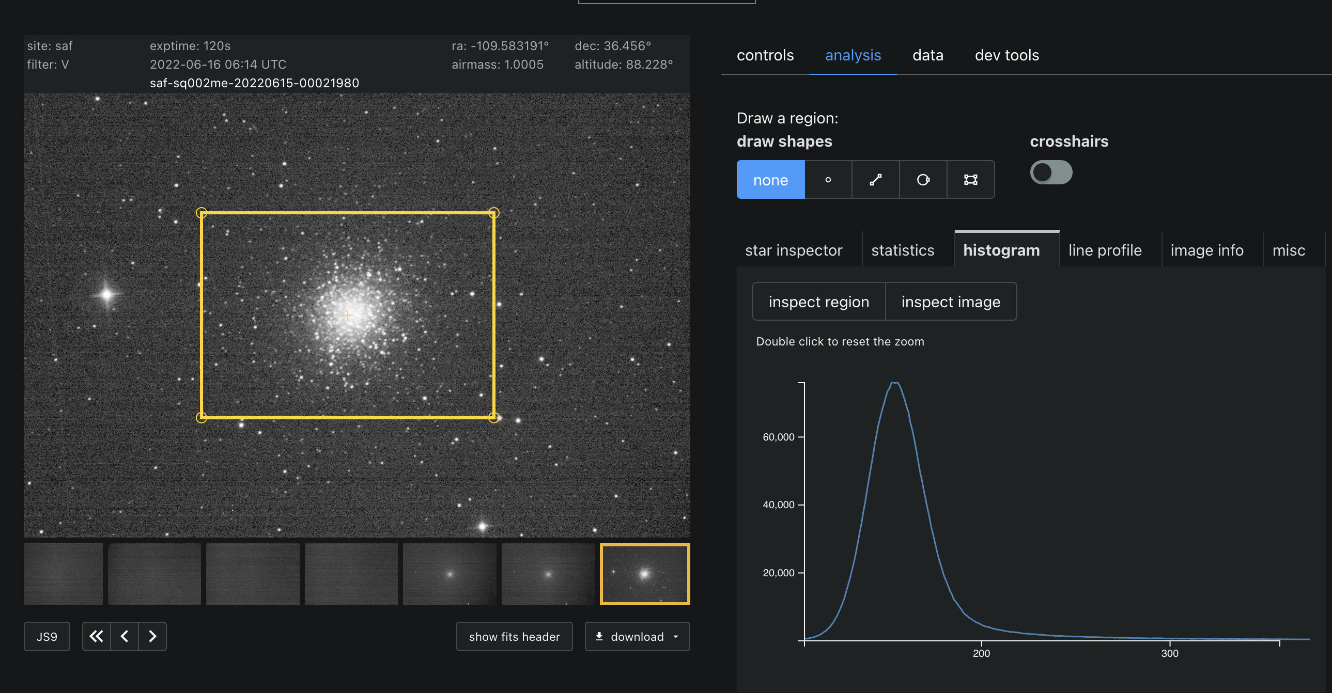
Task: Select 'none' draw shape option
Action: click(770, 180)
